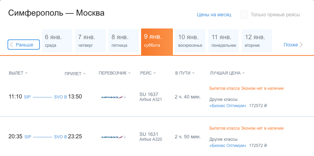Open the ПЕРЕВОЗЧИК sort dropdown
The image size is (314, 156).
click(x=114, y=73)
